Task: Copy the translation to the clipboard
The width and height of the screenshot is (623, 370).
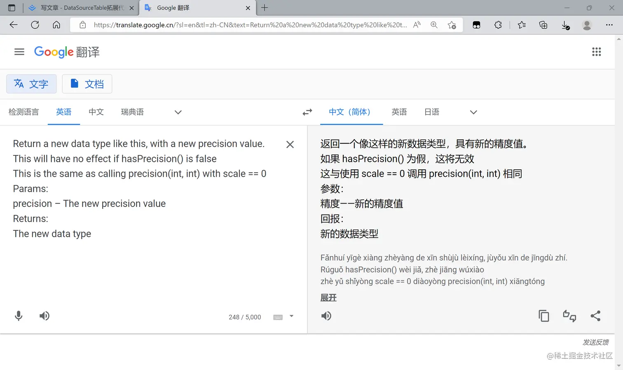Action: [x=544, y=316]
